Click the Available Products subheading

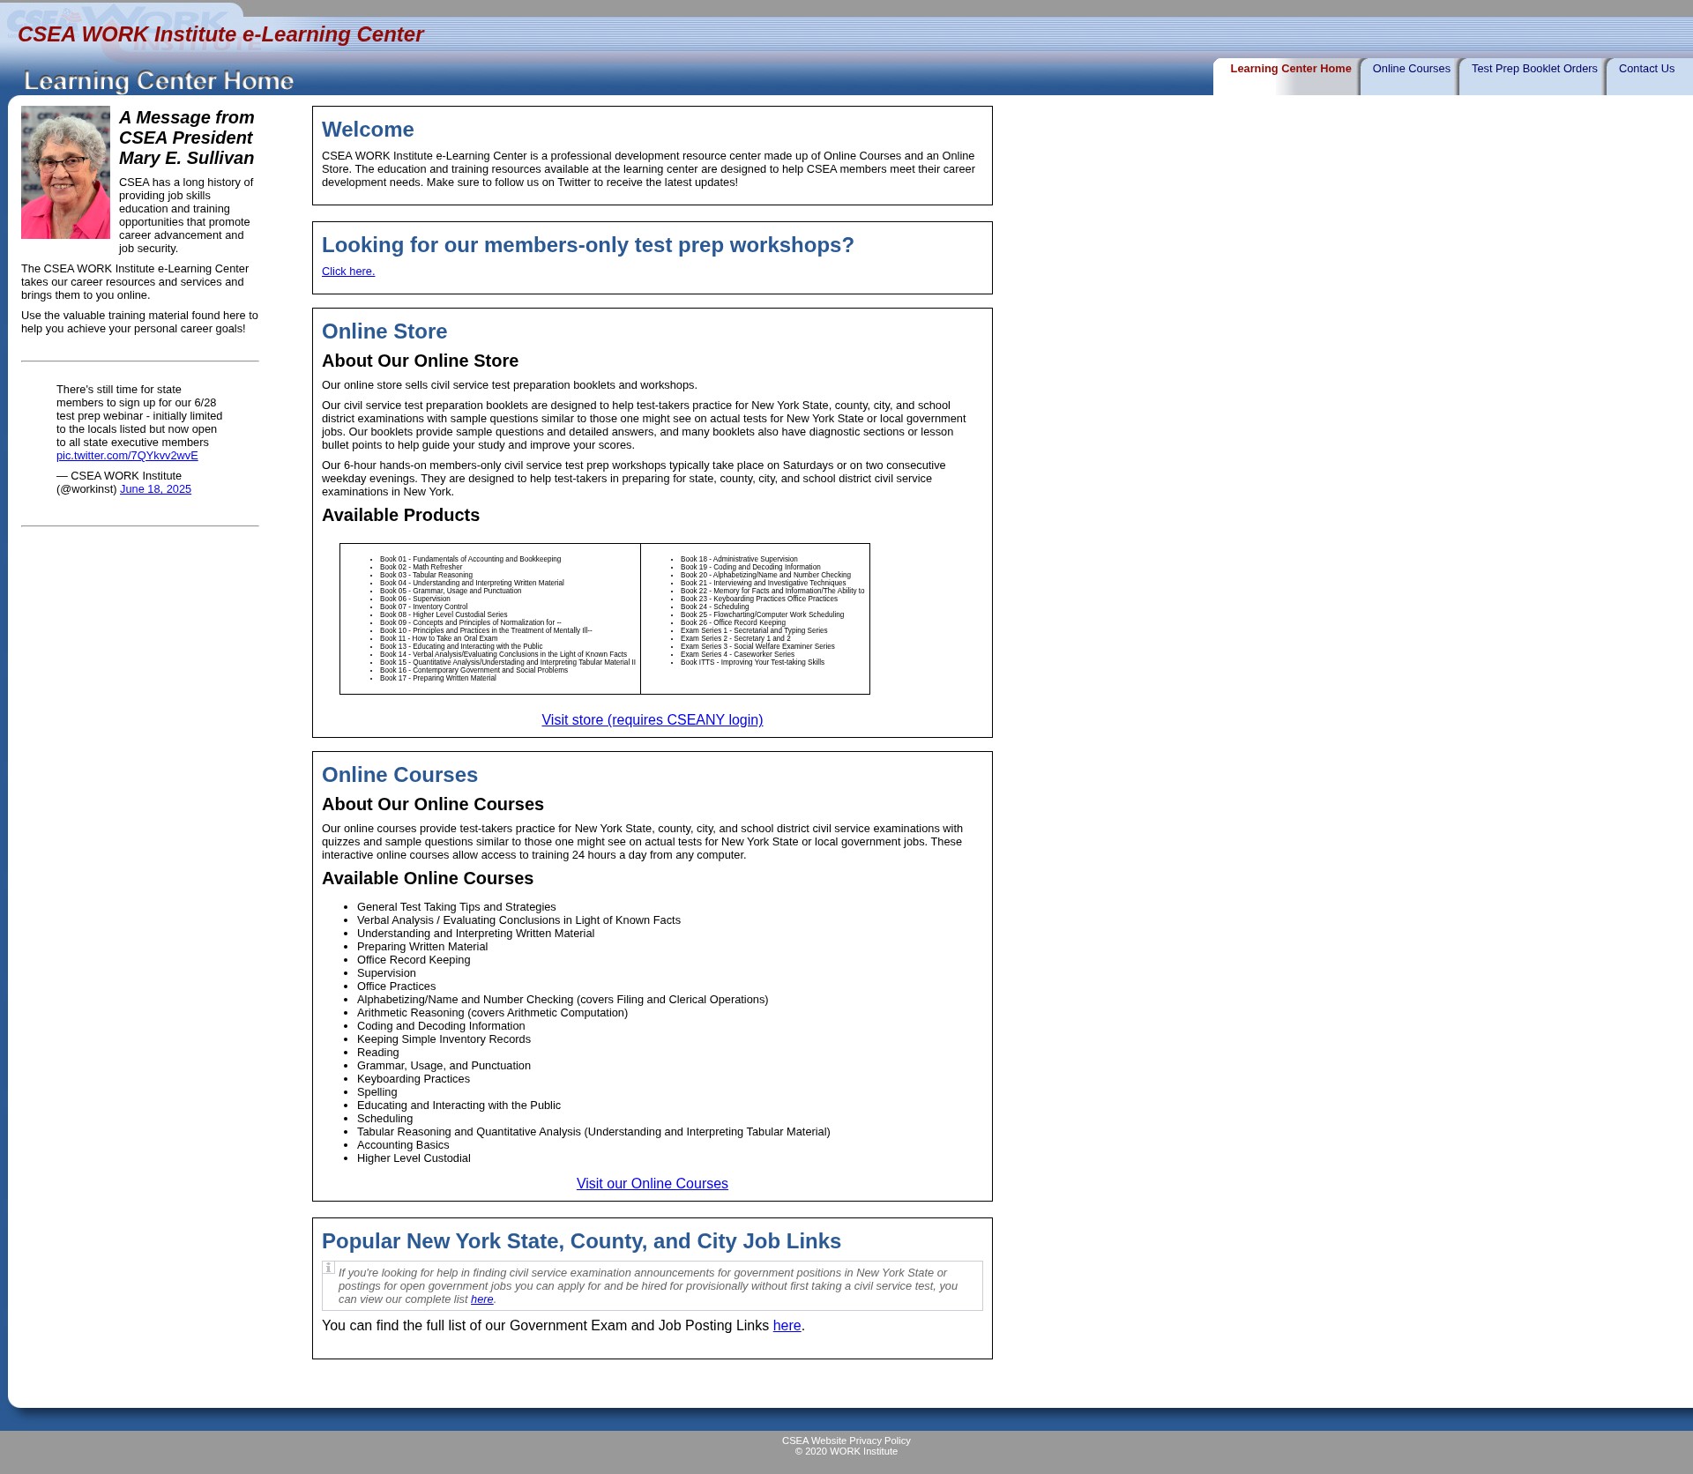[400, 515]
